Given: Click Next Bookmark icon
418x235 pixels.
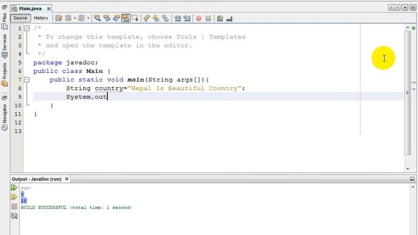Looking at the screenshot, I should [x=156, y=18].
